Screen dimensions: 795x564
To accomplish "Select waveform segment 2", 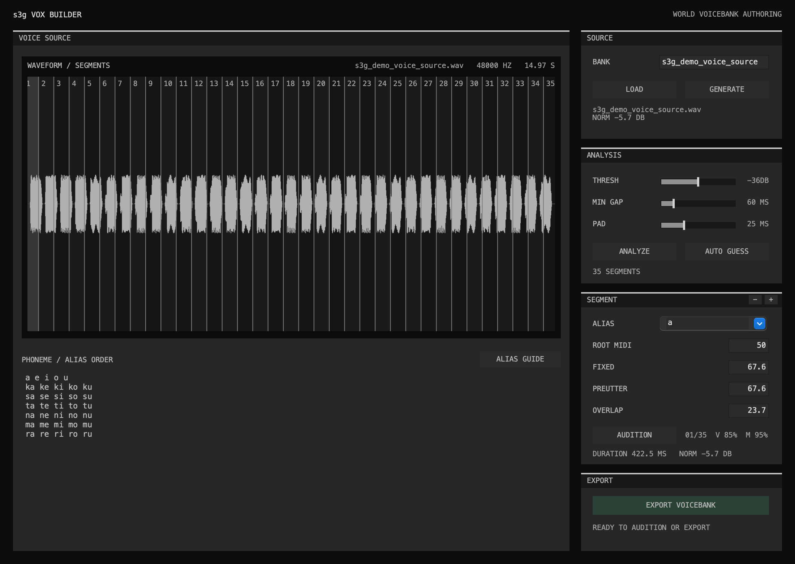I will click(x=46, y=204).
